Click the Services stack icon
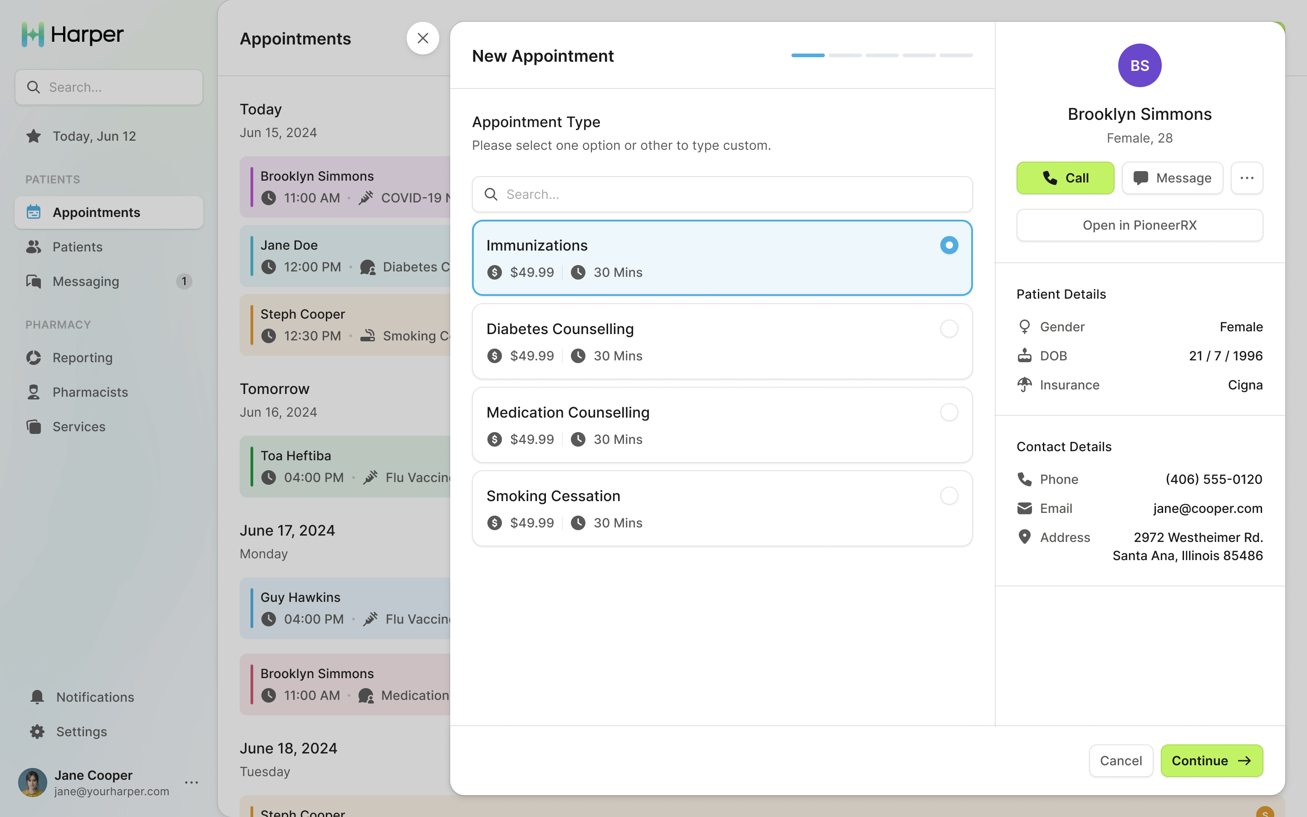Viewport: 1307px width, 817px height. point(34,427)
